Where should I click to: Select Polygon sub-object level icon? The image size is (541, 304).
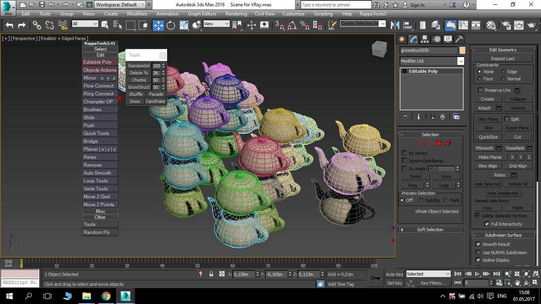click(x=439, y=143)
